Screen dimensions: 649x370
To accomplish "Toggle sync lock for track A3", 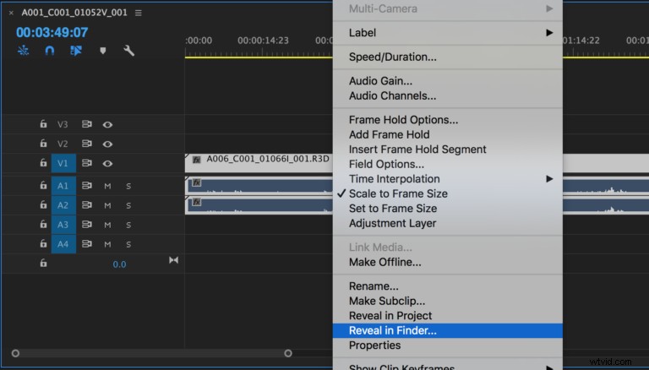I will tap(86, 224).
